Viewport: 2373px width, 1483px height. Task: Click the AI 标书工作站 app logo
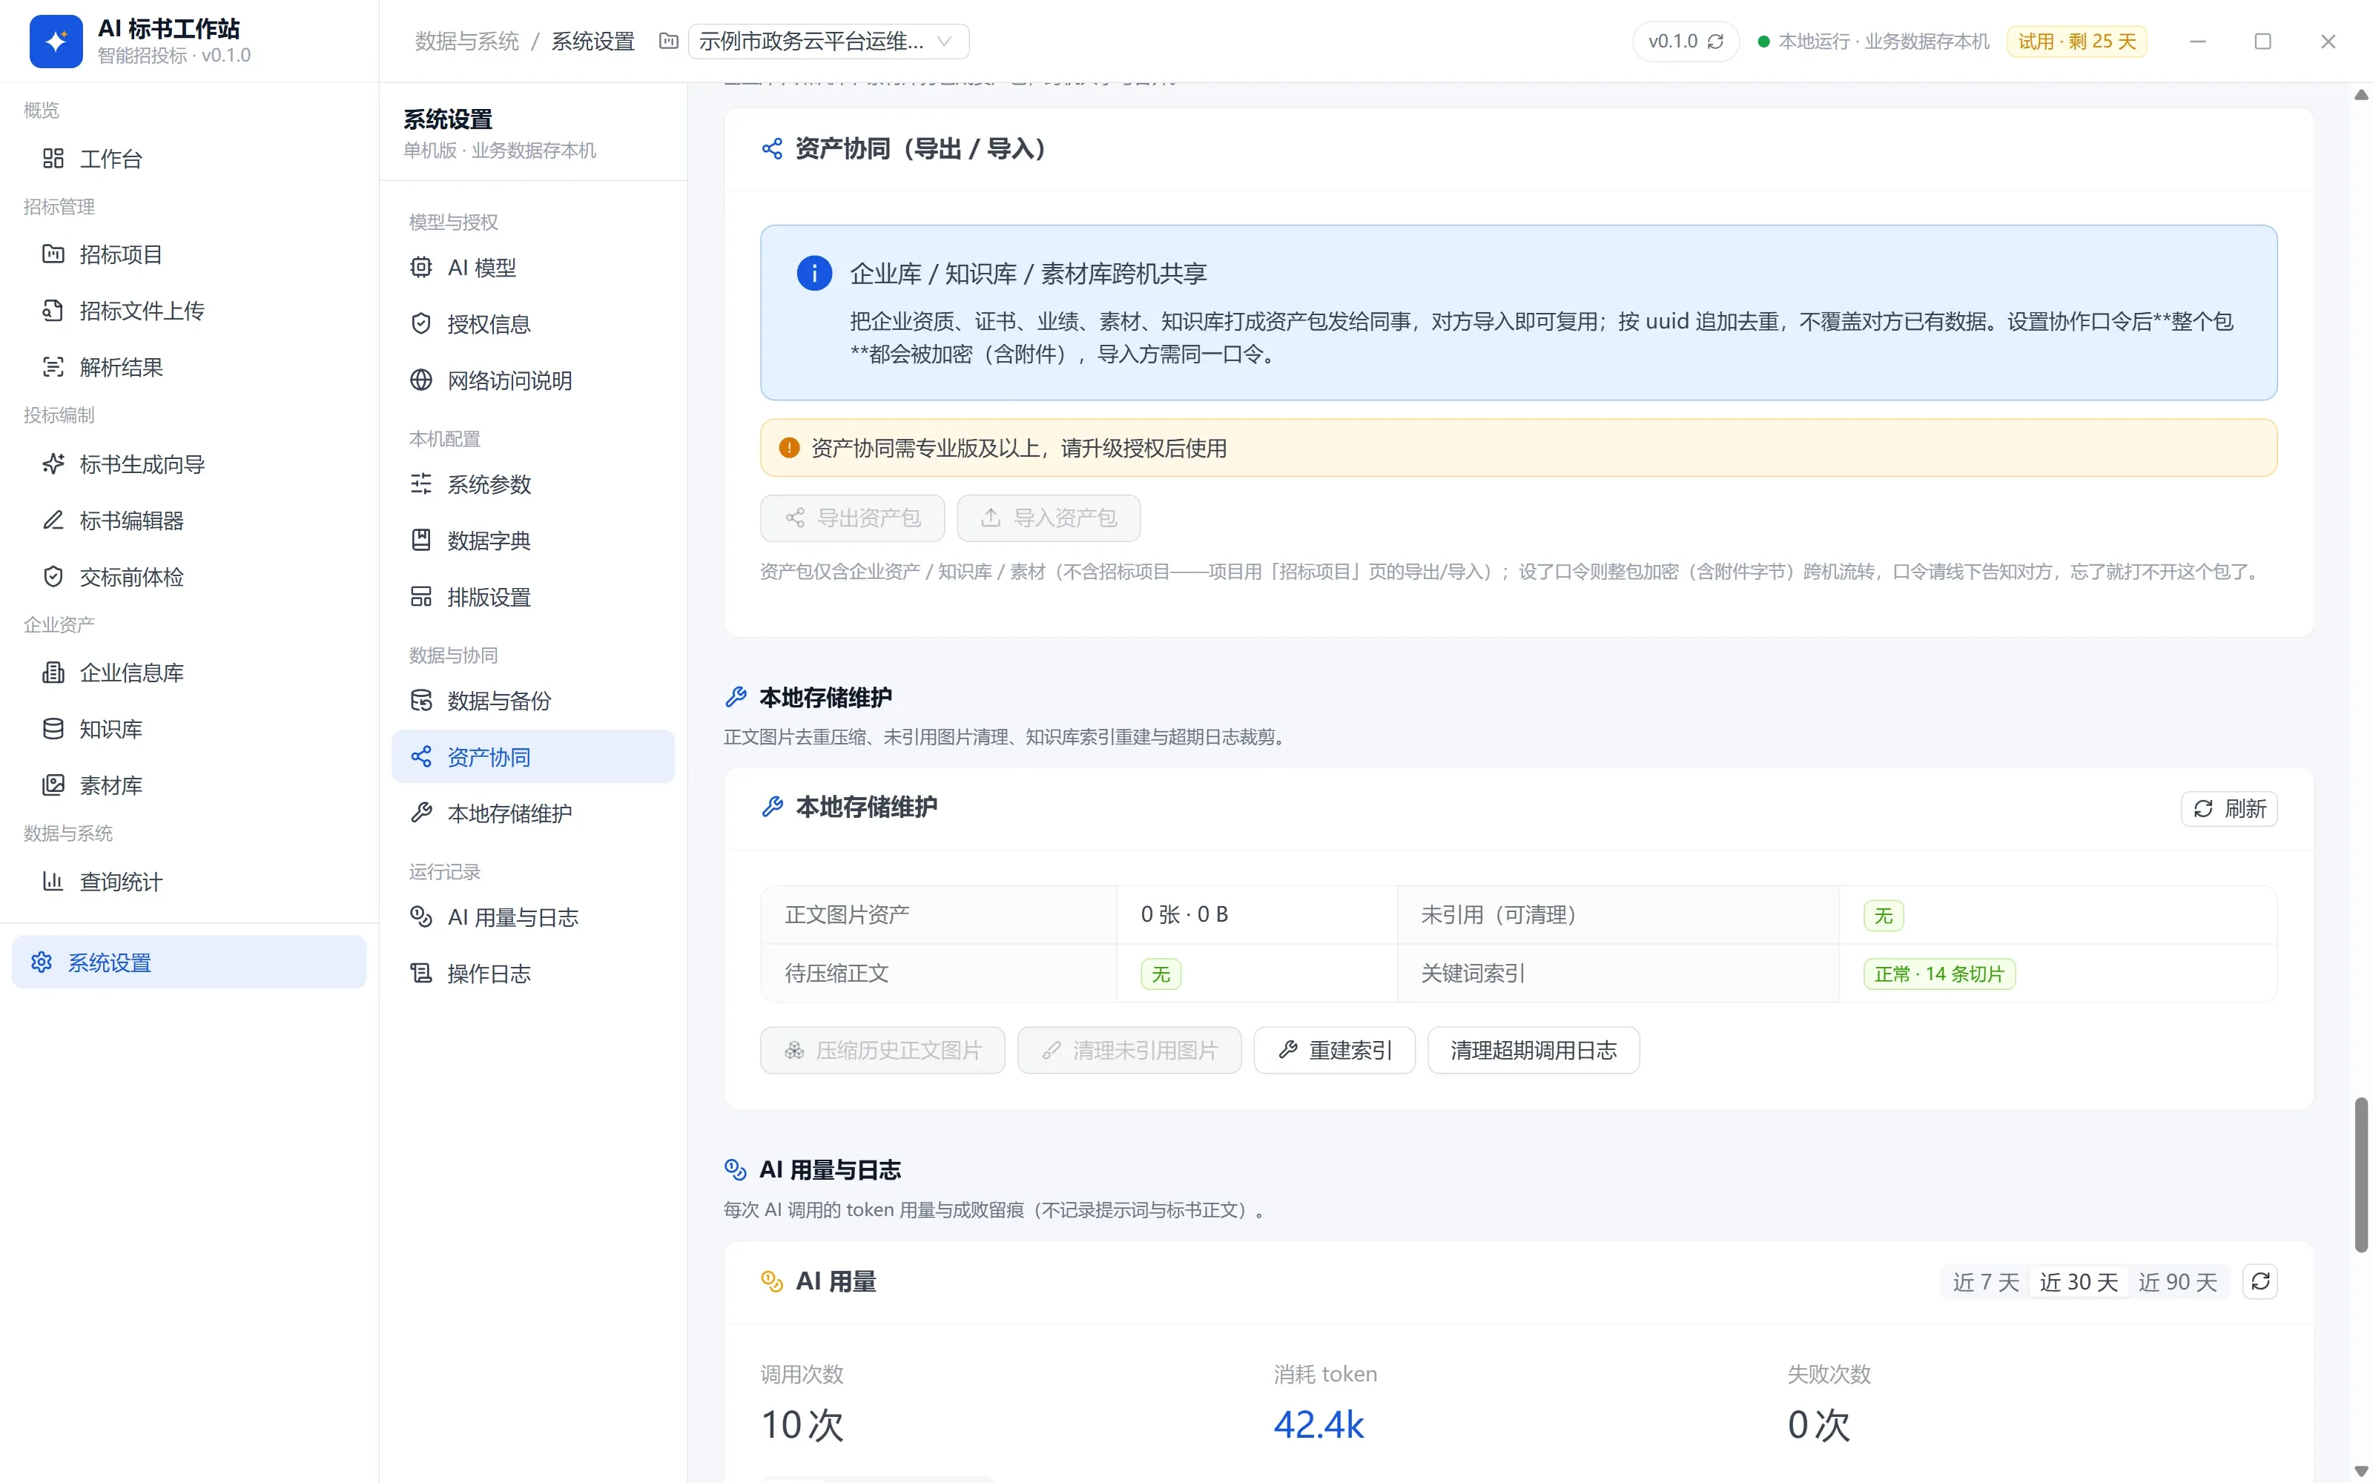(x=56, y=42)
